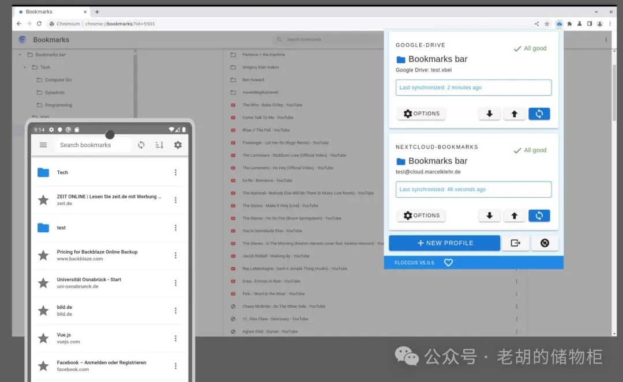Click the download arrow for Nextcloud-Bookmarks profile

point(490,216)
